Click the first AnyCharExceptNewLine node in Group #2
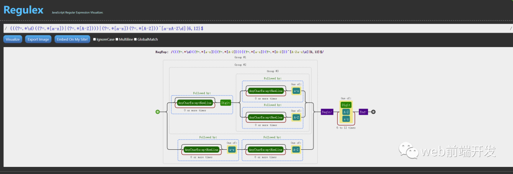 click(x=195, y=103)
